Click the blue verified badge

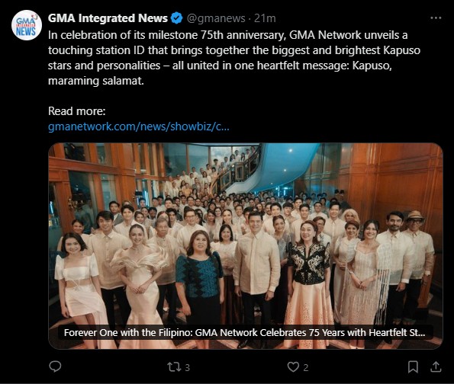tap(176, 18)
